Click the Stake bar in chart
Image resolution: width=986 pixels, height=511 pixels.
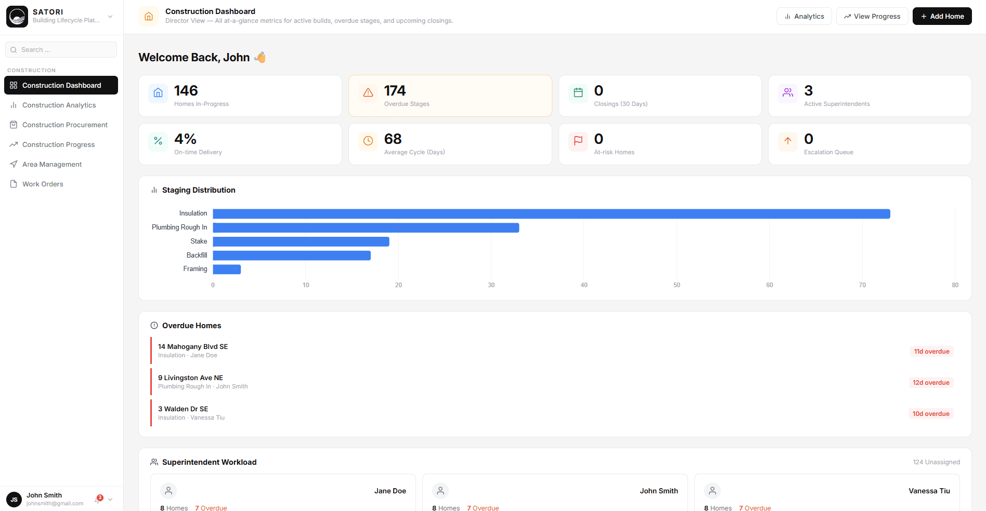coord(301,241)
